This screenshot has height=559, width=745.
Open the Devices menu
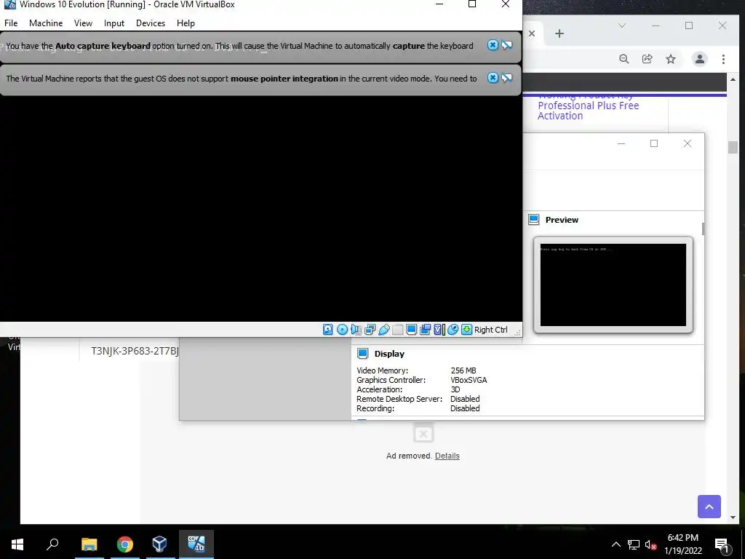click(151, 23)
